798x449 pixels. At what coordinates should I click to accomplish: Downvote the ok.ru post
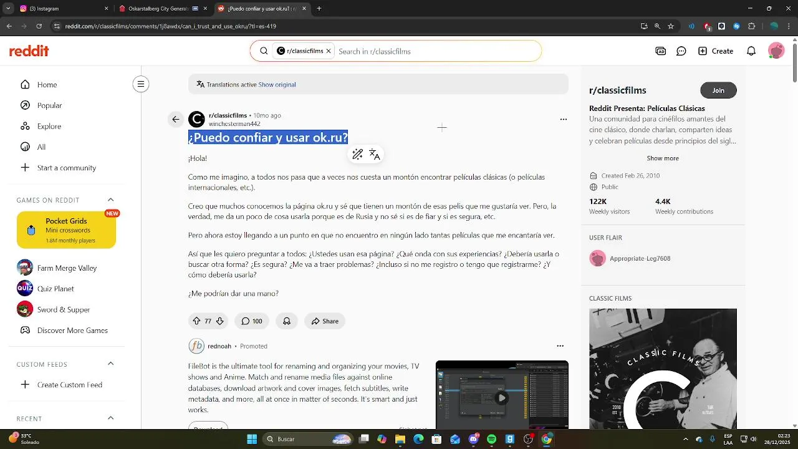pyautogui.click(x=219, y=321)
